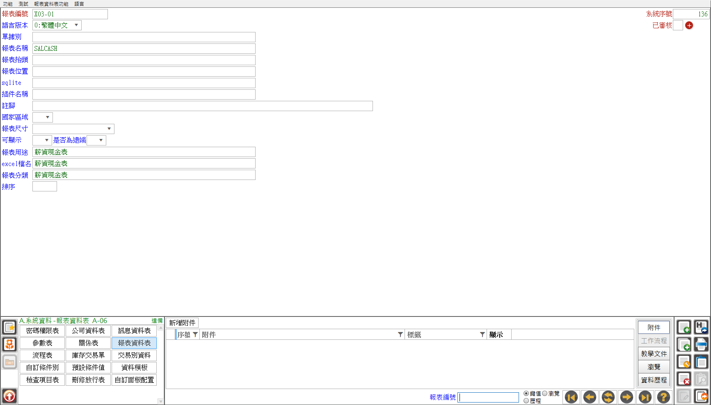711x405 pixels.
Task: Open the 可顯示 dropdown
Action: pyautogui.click(x=42, y=140)
